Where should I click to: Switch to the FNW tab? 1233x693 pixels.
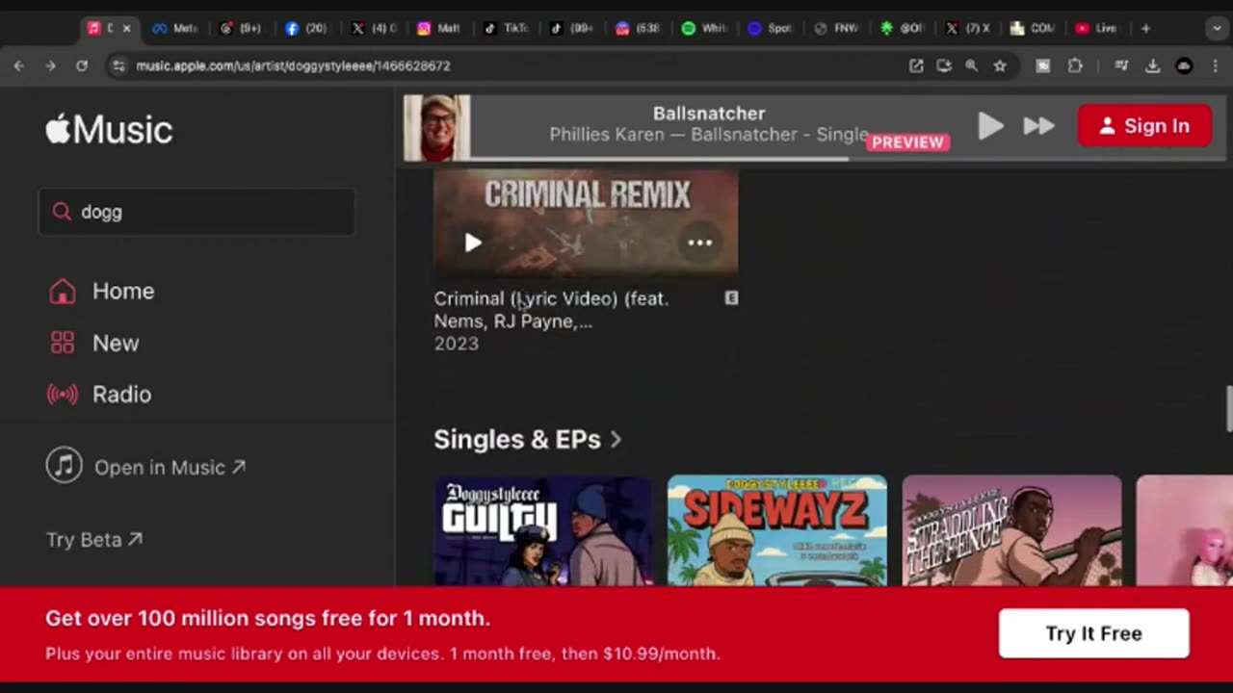[836, 29]
